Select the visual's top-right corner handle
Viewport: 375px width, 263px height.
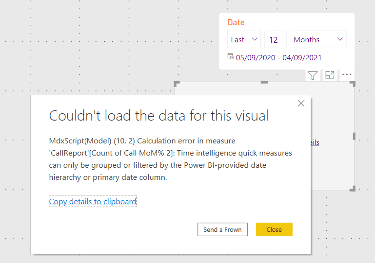point(353,84)
